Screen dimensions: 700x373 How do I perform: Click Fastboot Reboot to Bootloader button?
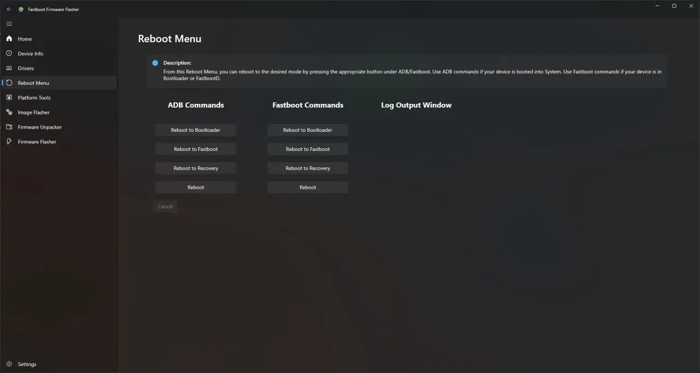pos(308,130)
